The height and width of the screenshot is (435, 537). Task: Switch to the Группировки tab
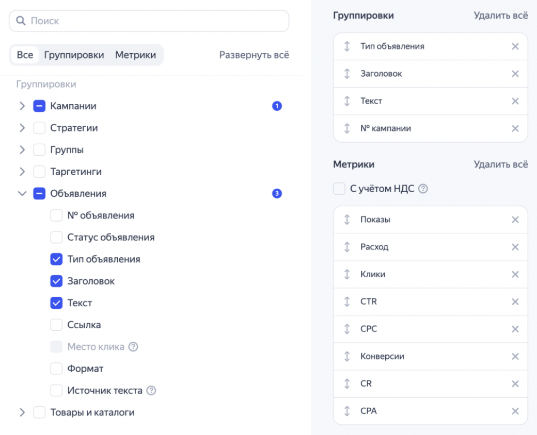[x=74, y=55]
